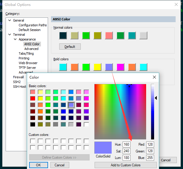
Task: Open Advanced under Appearance
Action: [32, 49]
